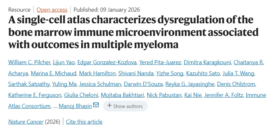Screen dimensions: 277x130
Task: Click the Cite this article link
Action: click(84, 122)
